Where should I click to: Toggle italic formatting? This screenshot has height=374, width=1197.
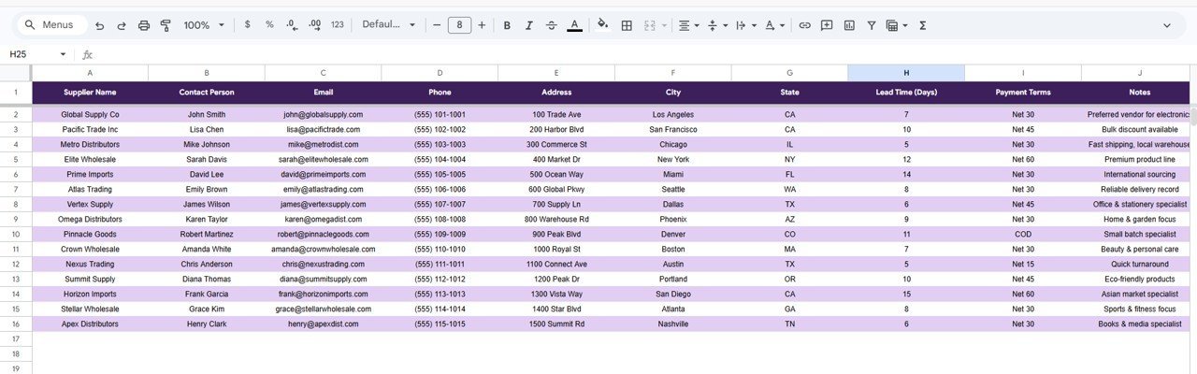[x=528, y=25]
